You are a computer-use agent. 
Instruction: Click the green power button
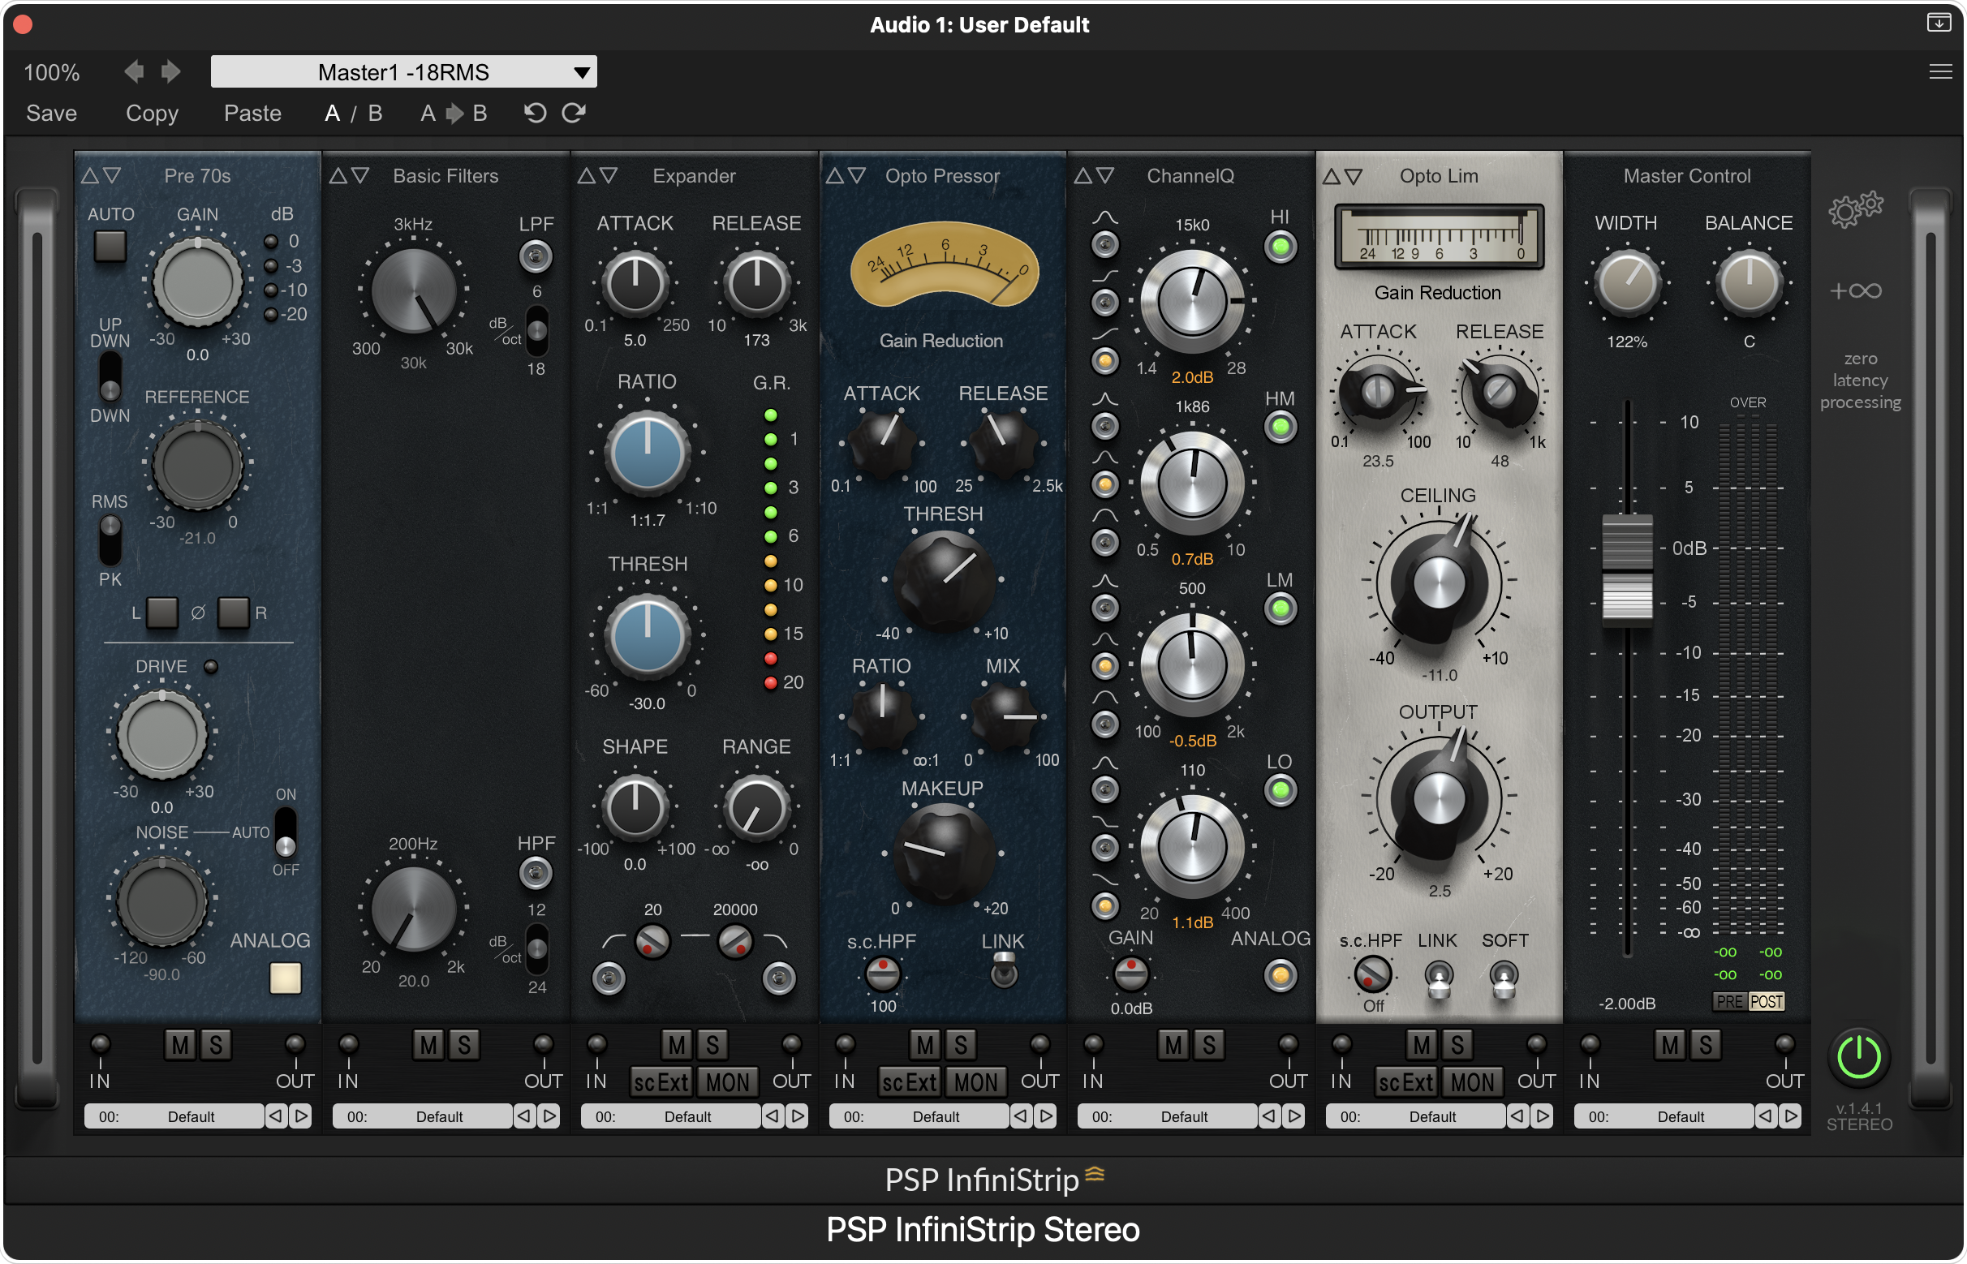click(x=1858, y=1058)
